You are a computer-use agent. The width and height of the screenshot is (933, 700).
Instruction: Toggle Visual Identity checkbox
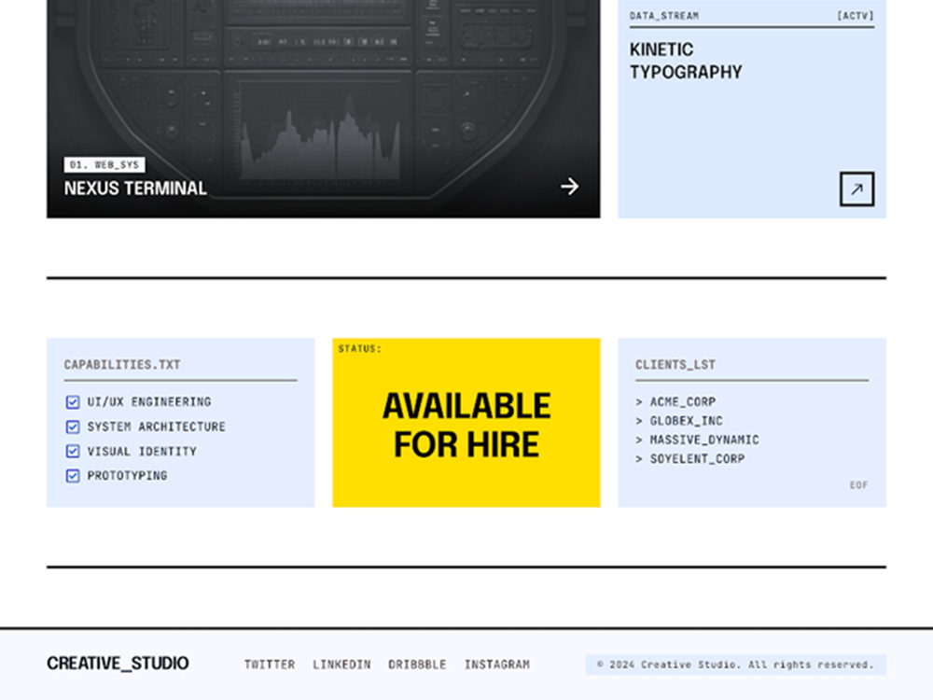click(x=73, y=451)
